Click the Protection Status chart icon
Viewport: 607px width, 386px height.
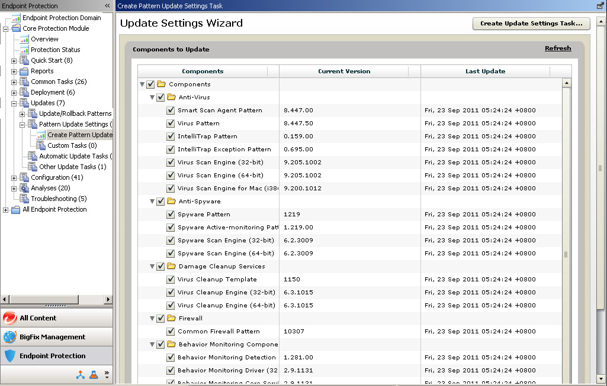tap(24, 50)
